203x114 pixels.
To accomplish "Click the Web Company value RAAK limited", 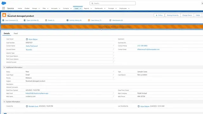I will (x=142, y=93).
